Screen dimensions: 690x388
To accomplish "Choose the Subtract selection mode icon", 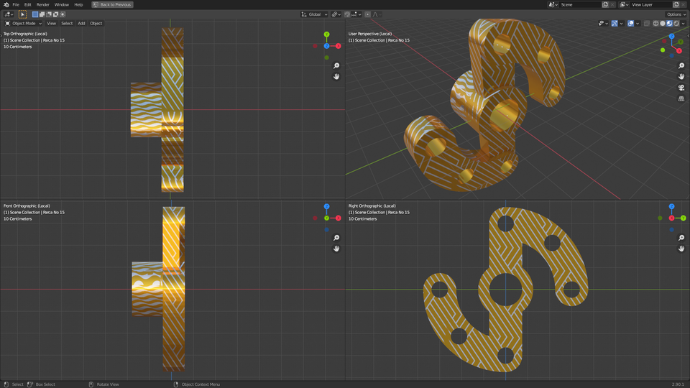I will pyautogui.click(x=49, y=14).
